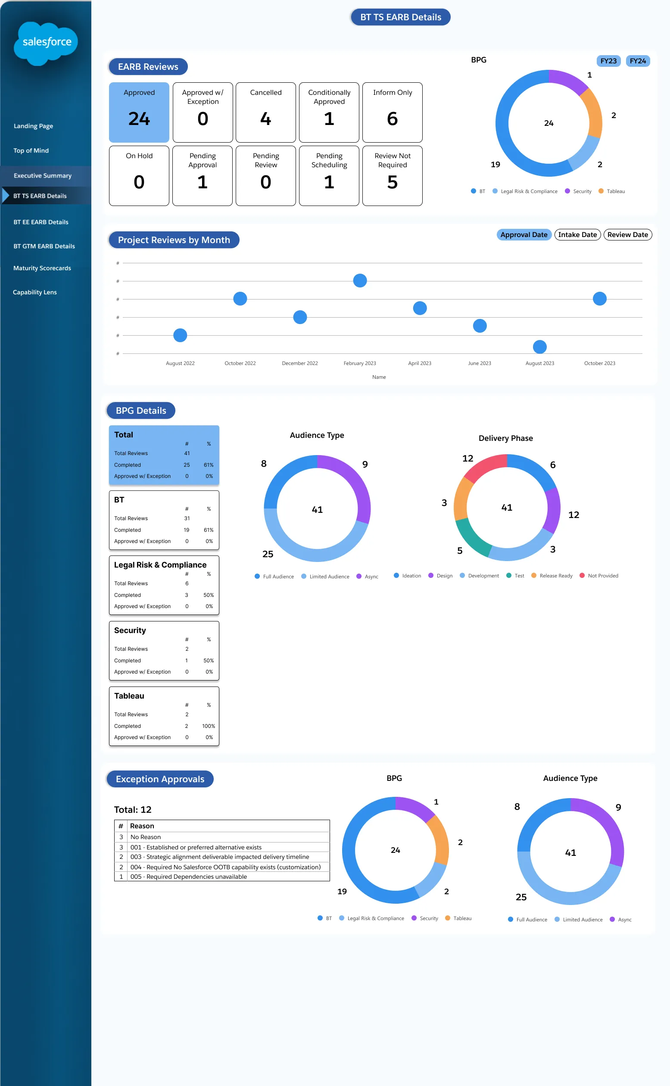Navigate to Maturity Scorecards
The width and height of the screenshot is (670, 1086).
(x=42, y=268)
